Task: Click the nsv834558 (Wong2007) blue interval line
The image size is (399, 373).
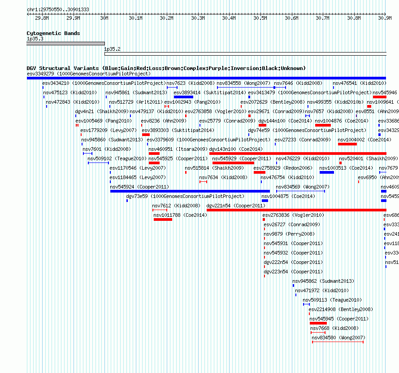Action: [246, 88]
